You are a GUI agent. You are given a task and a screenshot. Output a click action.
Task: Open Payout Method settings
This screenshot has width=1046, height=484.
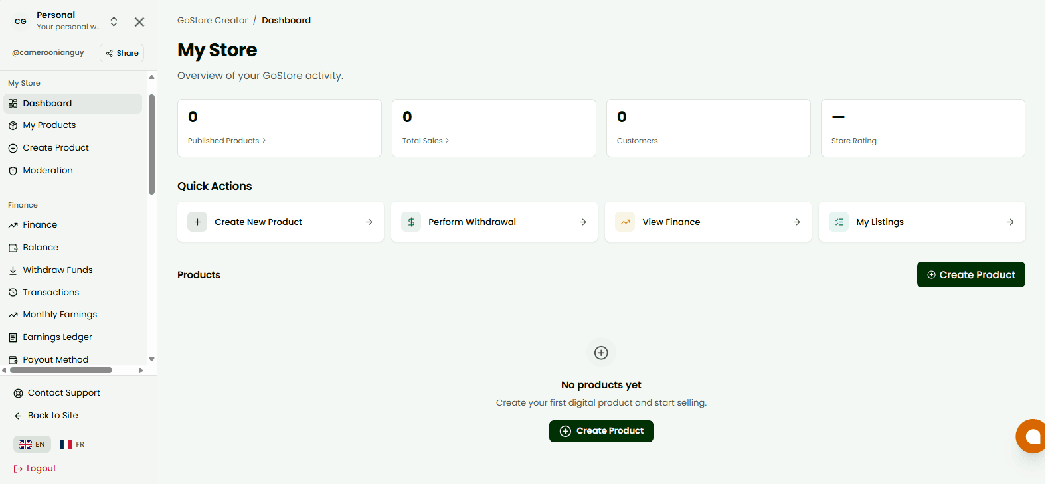(72, 359)
